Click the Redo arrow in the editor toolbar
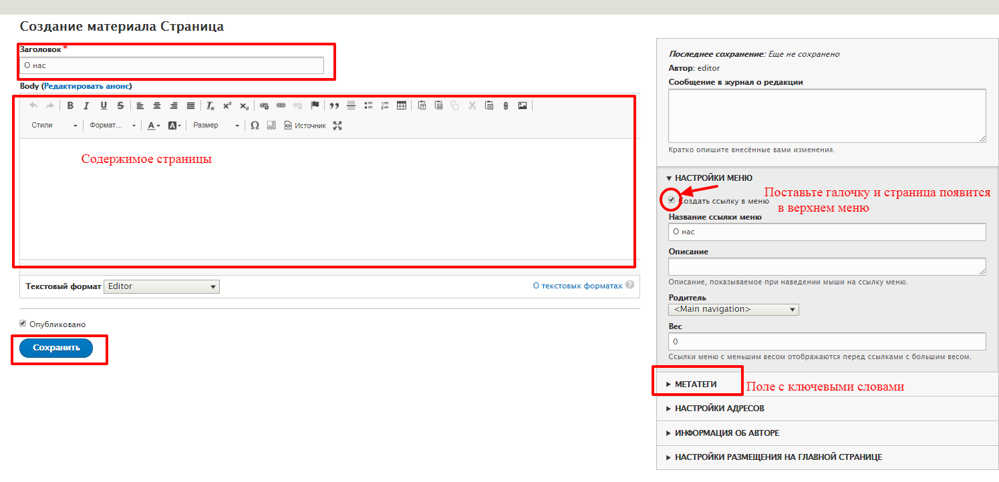The height and width of the screenshot is (482, 999). click(x=50, y=105)
